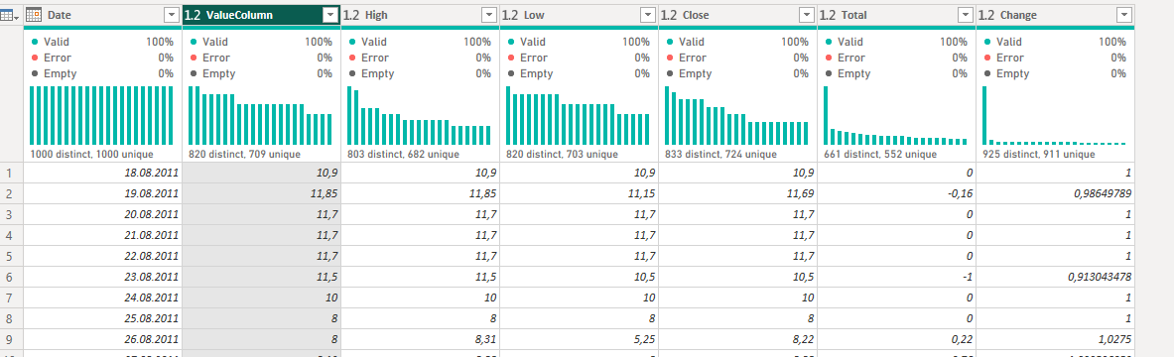
Task: Click the Change column 1.2 type icon
Action: coord(986,15)
